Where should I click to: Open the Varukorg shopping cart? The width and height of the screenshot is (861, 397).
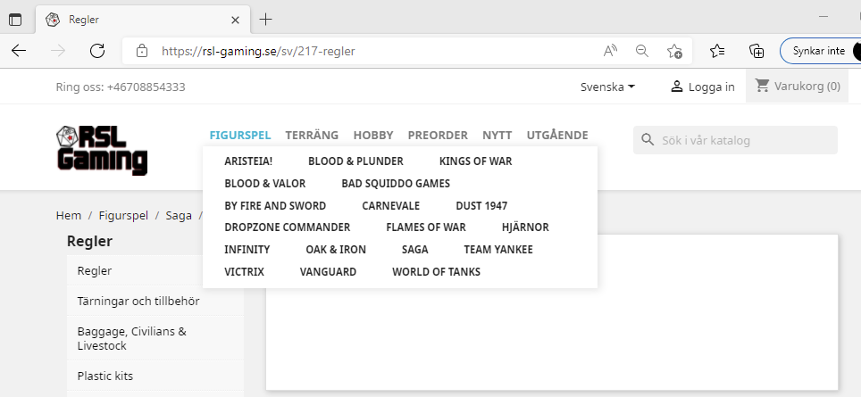[x=798, y=86]
